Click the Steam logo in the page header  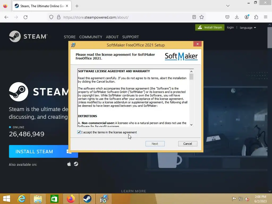click(28, 36)
